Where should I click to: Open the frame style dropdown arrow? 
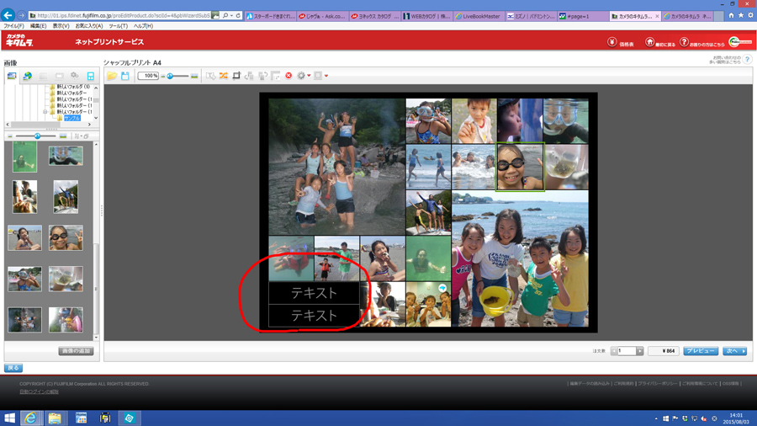326,76
